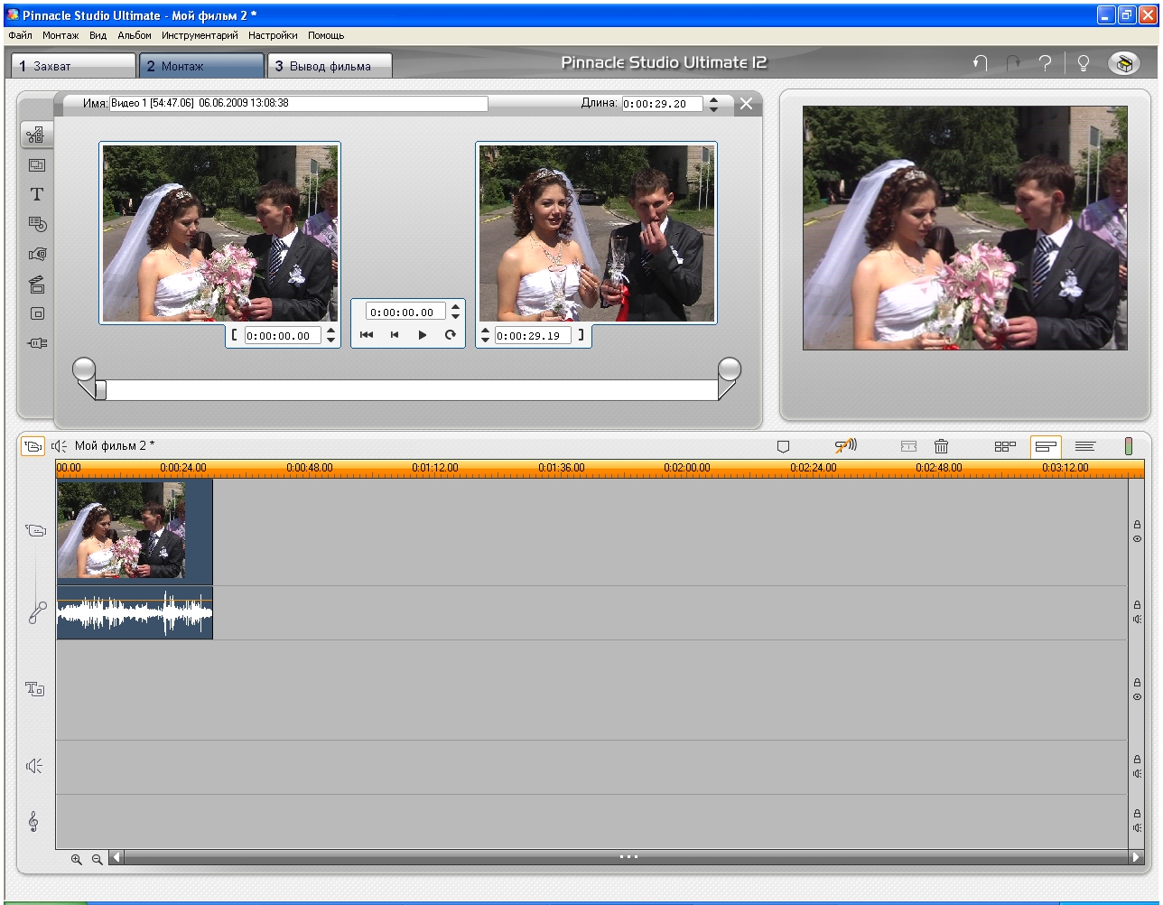
Task: Click the music track treble clef icon
Action: [33, 821]
